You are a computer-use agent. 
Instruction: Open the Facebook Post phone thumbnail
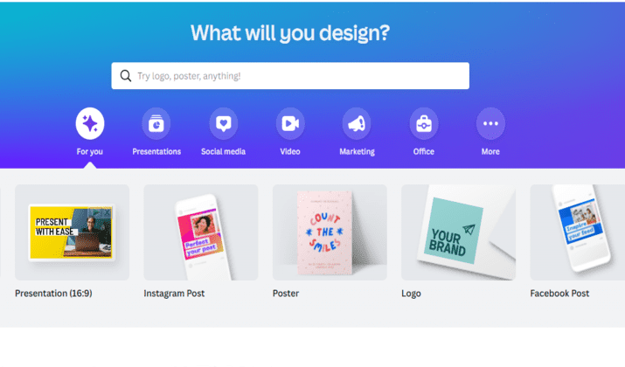pyautogui.click(x=578, y=232)
